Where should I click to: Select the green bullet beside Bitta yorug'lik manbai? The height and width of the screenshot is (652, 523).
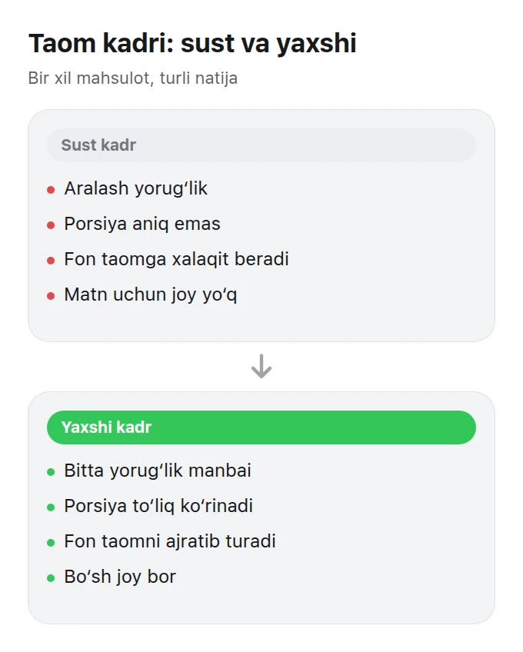(51, 472)
